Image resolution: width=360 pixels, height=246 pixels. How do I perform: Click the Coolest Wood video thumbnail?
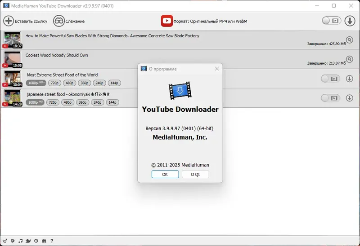[x=13, y=59]
